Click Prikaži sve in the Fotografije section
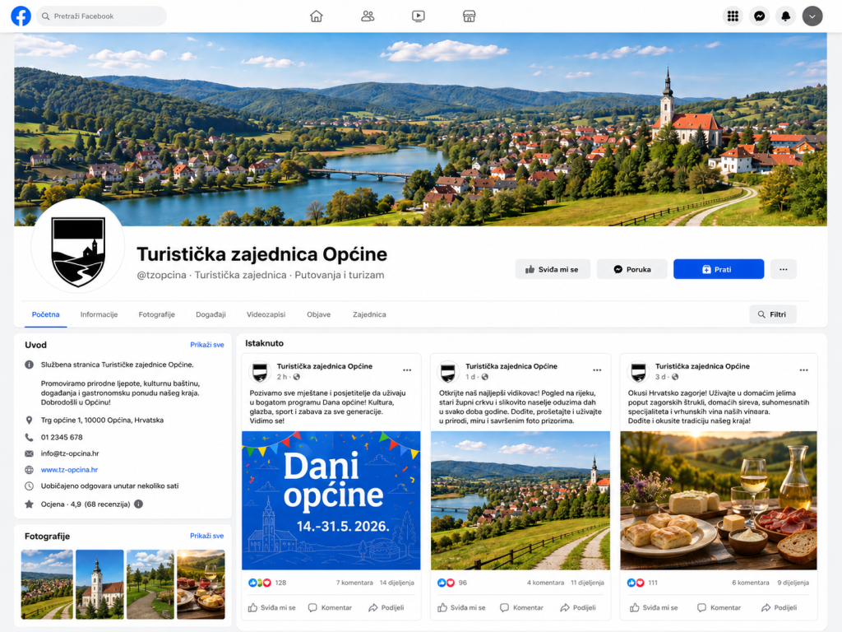 (x=206, y=536)
